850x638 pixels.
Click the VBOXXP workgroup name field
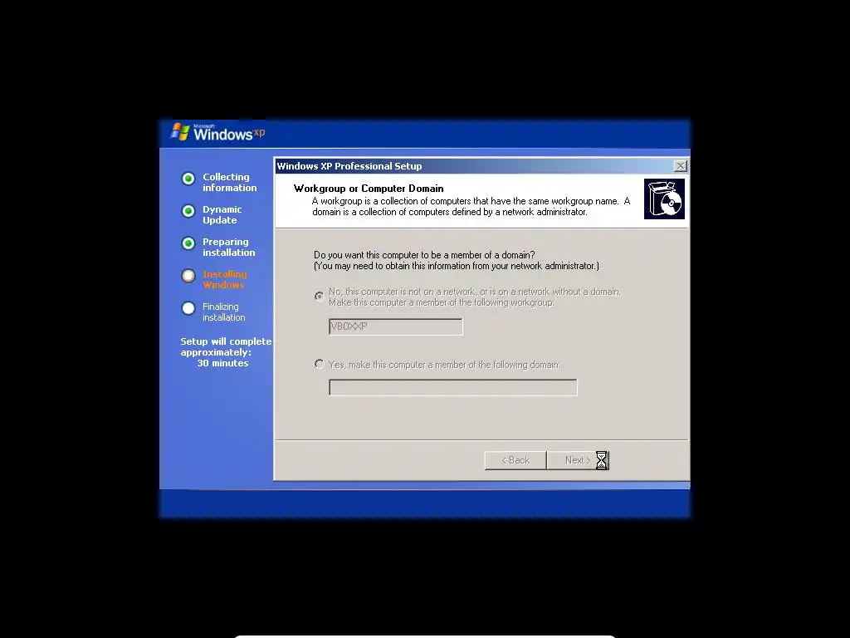coord(396,326)
